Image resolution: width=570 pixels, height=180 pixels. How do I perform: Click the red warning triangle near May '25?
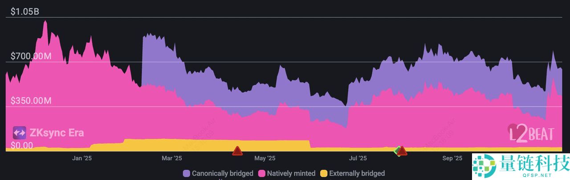tap(237, 151)
